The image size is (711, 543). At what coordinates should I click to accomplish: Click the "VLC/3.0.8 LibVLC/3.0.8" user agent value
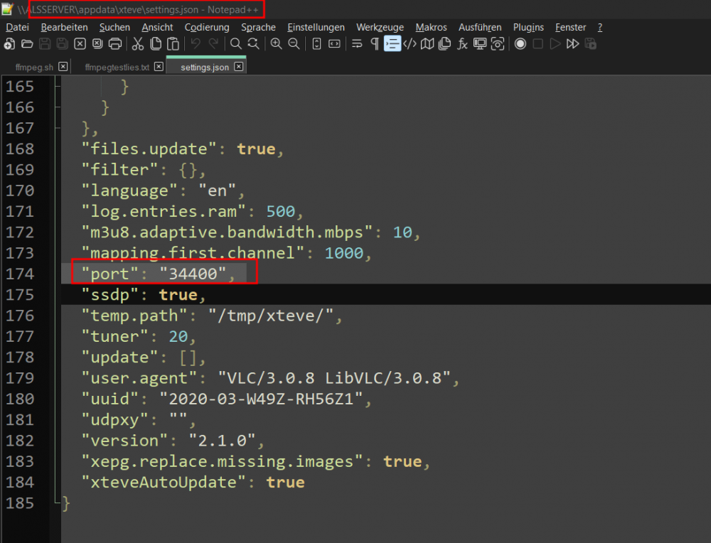334,378
